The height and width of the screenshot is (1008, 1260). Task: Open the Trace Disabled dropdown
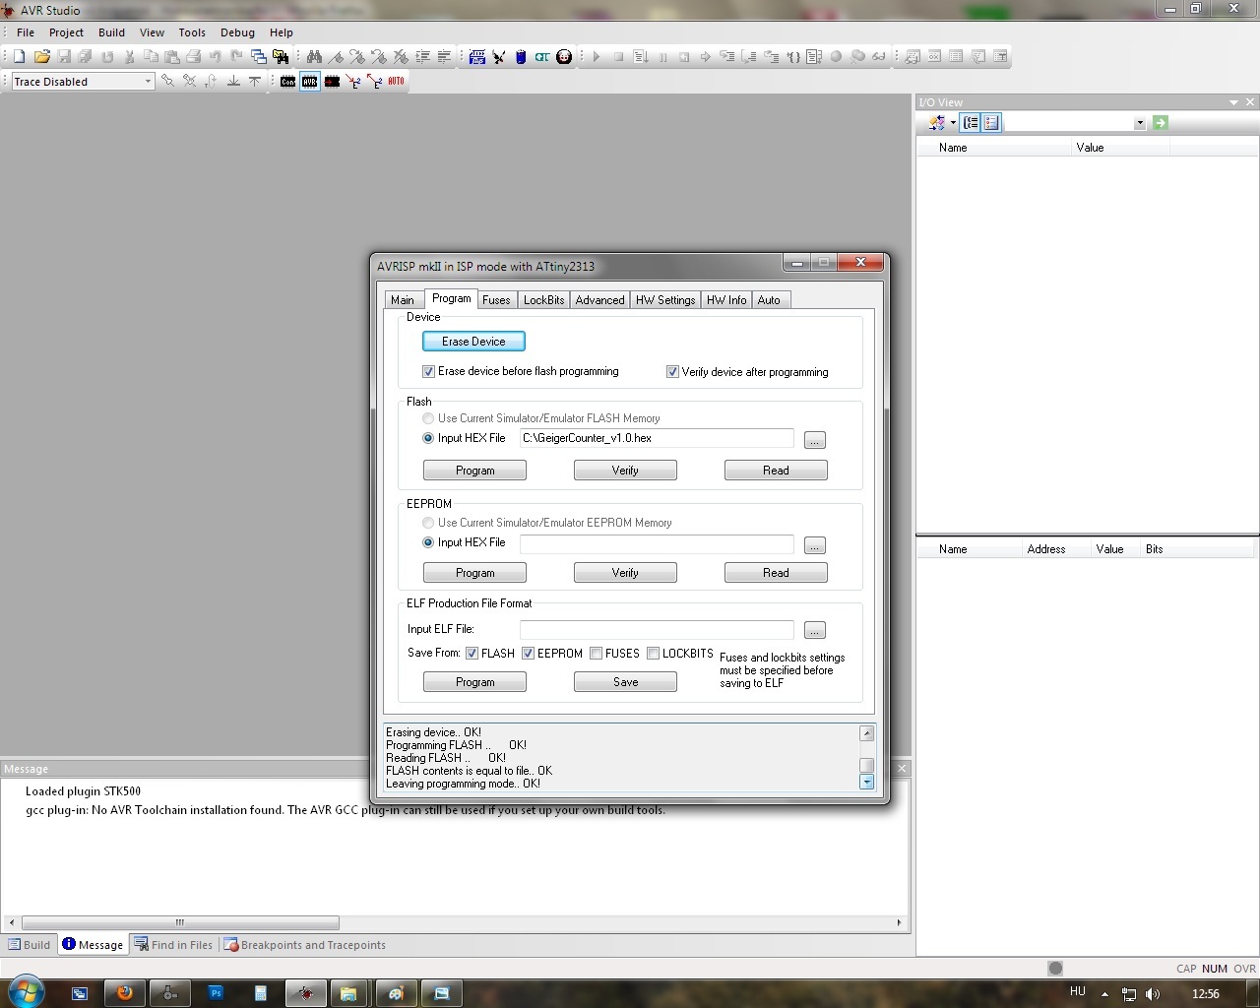(x=148, y=82)
